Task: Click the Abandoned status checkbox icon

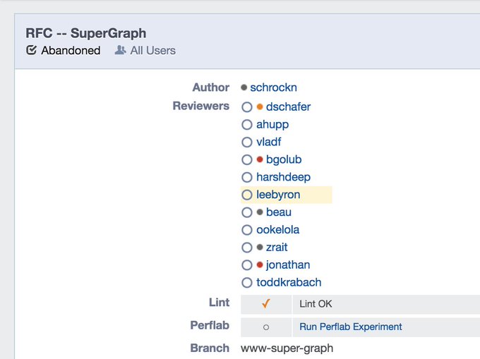Action: click(31, 50)
